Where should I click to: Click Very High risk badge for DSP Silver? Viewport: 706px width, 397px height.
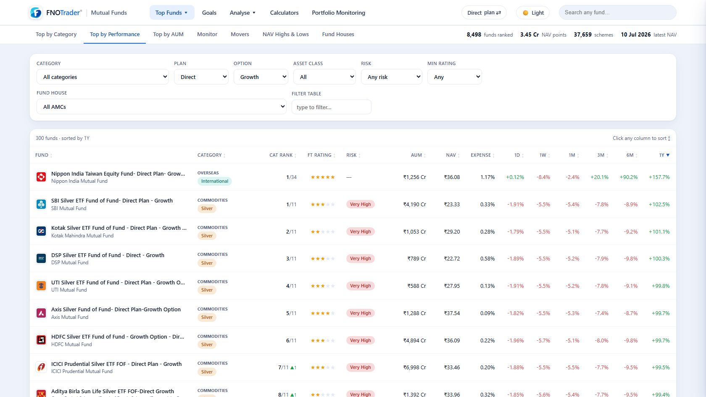(x=361, y=258)
